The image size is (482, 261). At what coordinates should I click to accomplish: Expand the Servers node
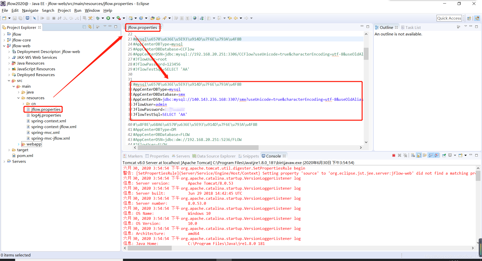tap(4, 162)
